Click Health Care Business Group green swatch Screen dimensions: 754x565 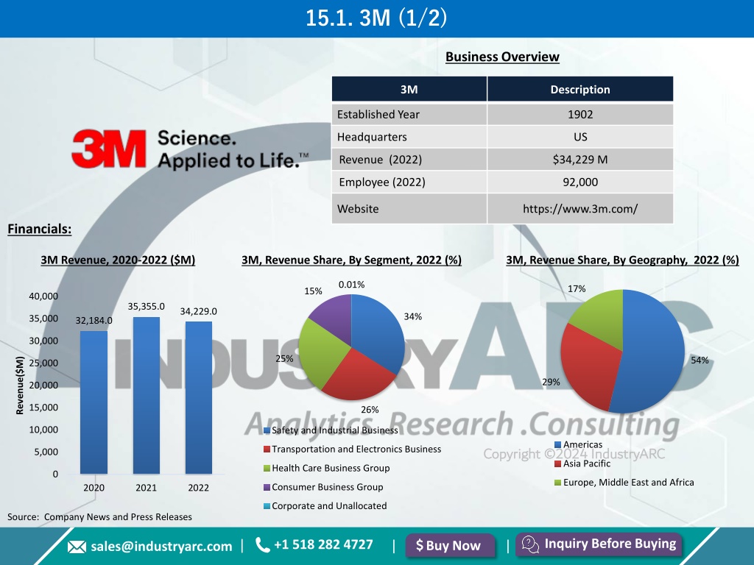point(267,468)
